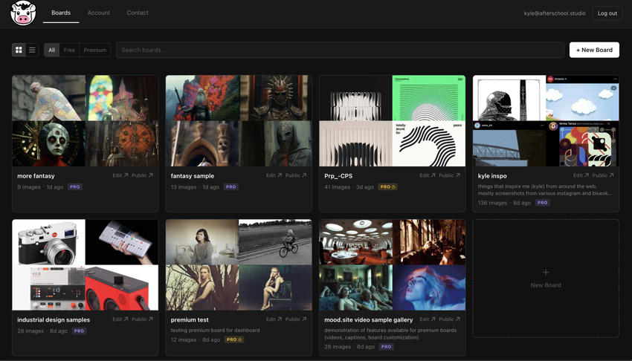Viewport: 632px width, 361px height.
Task: Click the plus icon in empty board
Action: (546, 273)
